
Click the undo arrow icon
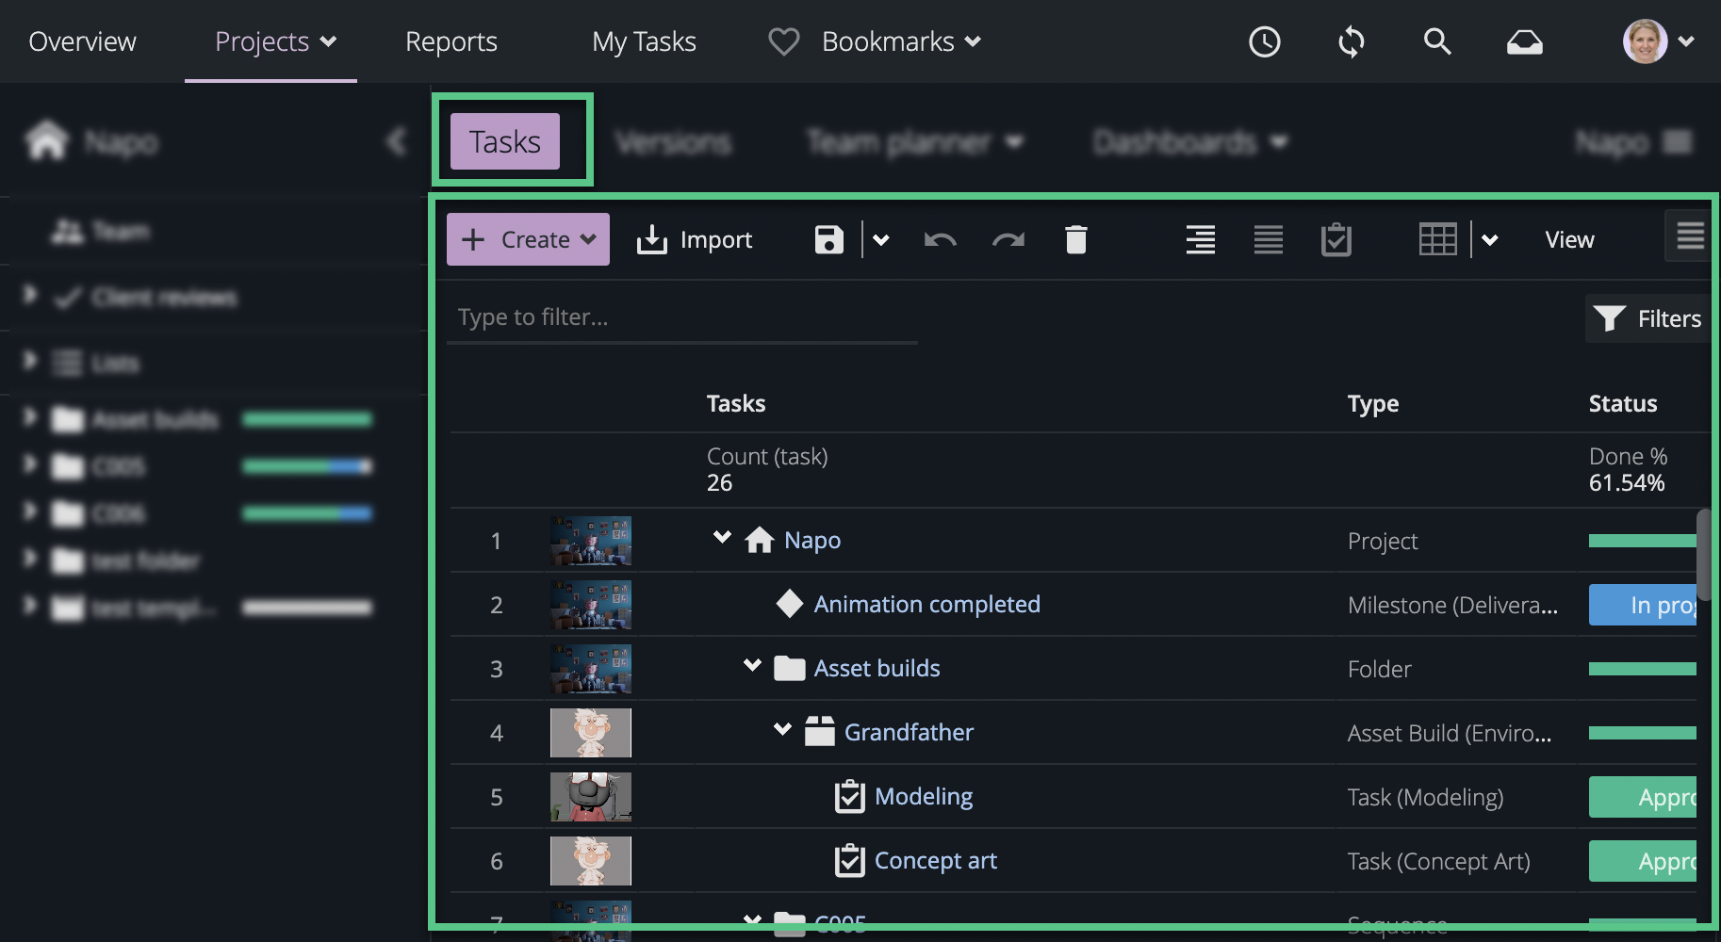[940, 240]
